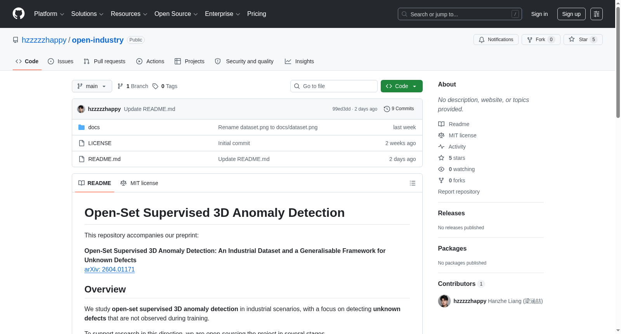The height and width of the screenshot is (334, 621).
Task: Expand the Open Source menu
Action: pos(176,14)
